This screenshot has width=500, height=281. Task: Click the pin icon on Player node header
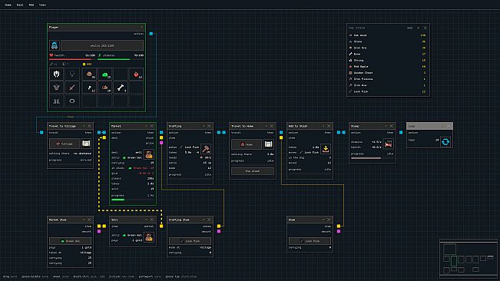pyautogui.click(x=141, y=28)
